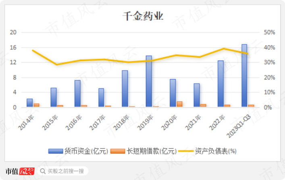
Task: Click the 2022年 axis label
Action: 217,122
